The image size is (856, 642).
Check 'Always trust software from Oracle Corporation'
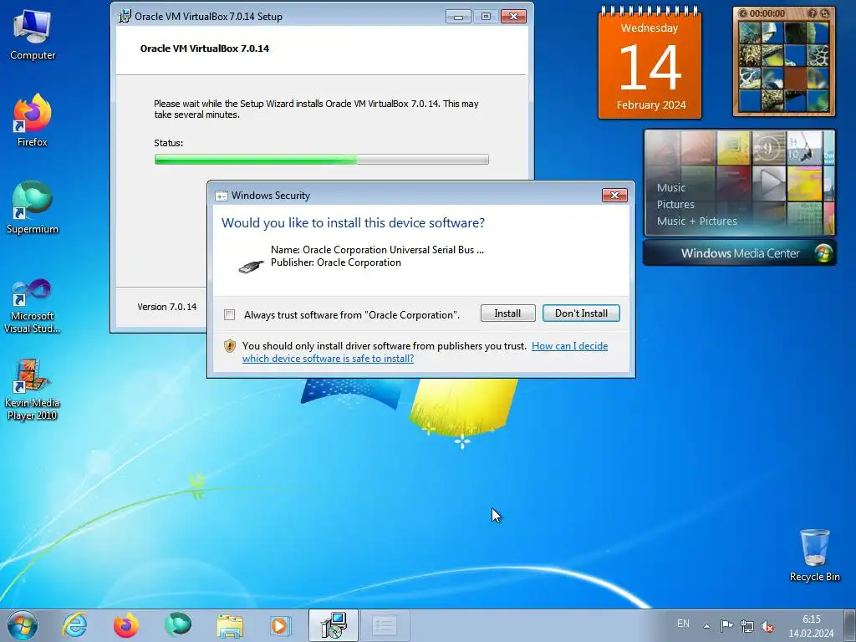click(x=229, y=314)
